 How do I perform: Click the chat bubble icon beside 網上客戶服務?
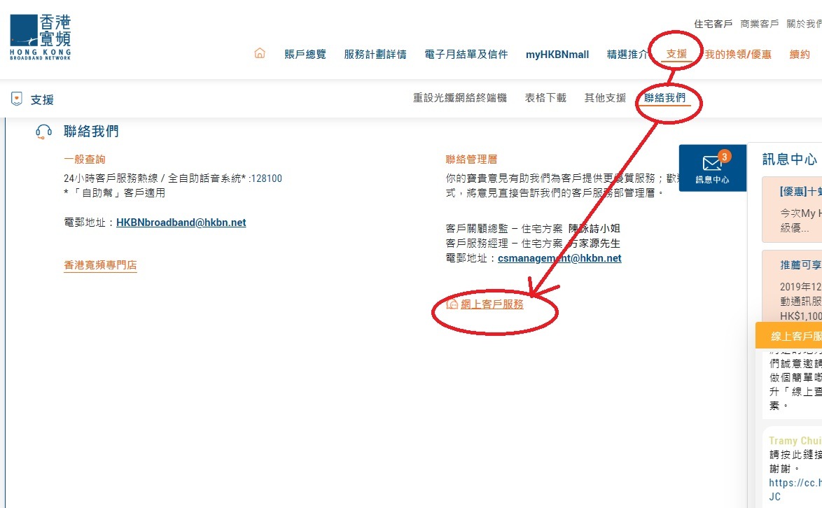[x=452, y=304]
